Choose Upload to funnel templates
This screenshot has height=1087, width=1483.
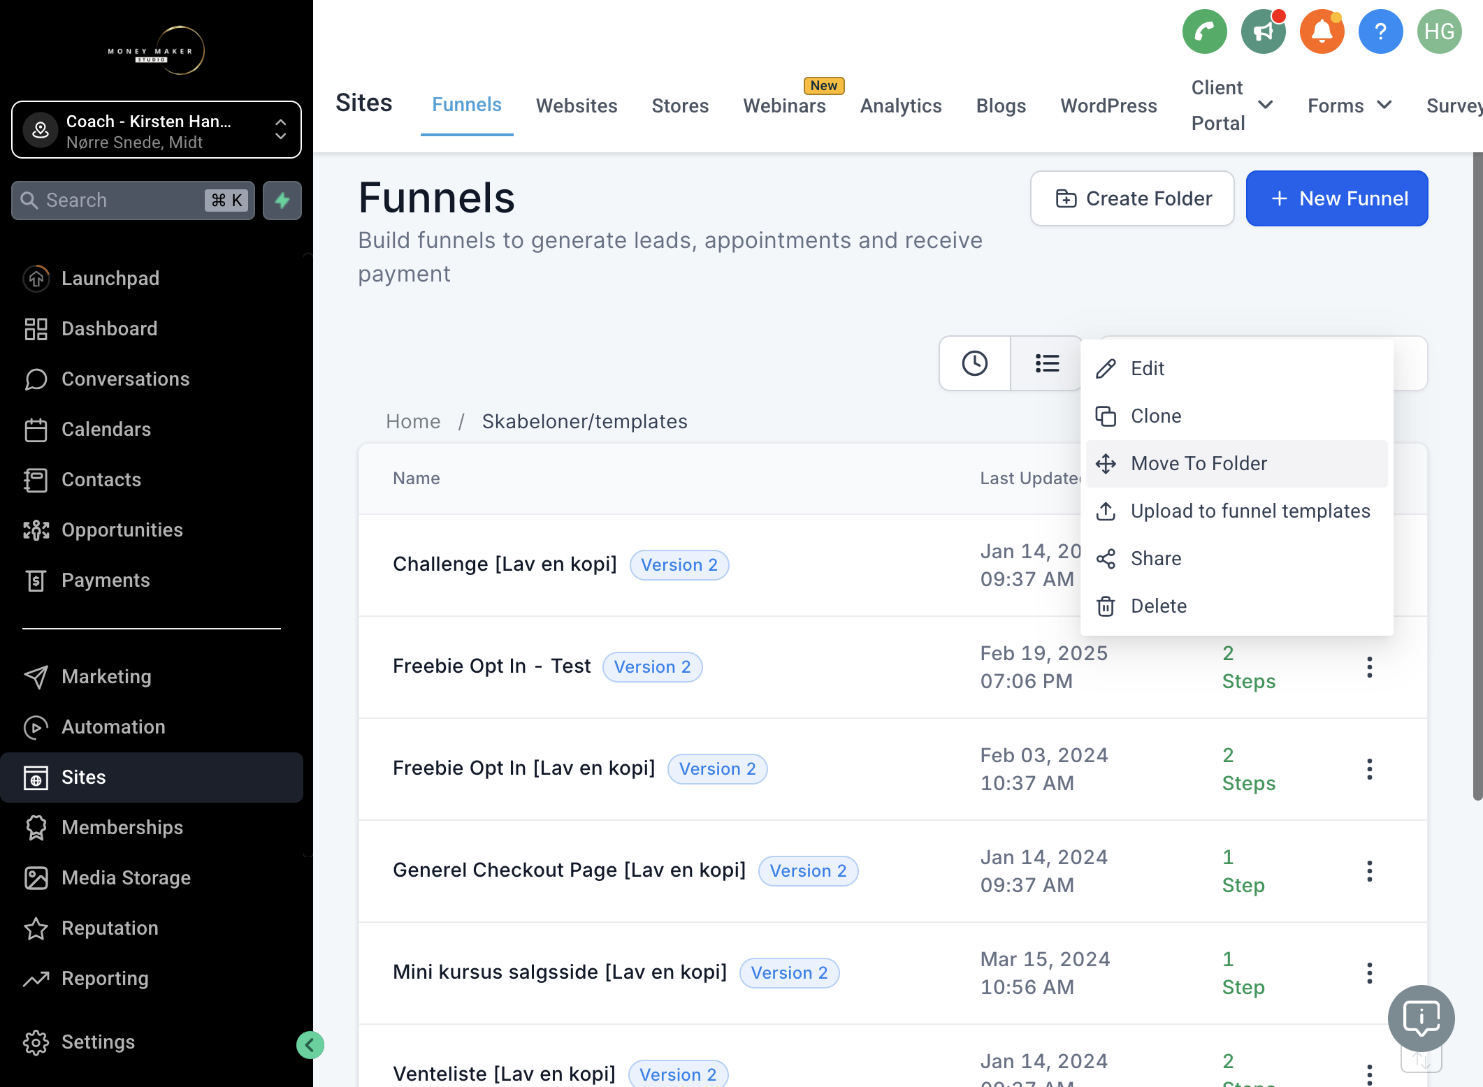[x=1236, y=511]
